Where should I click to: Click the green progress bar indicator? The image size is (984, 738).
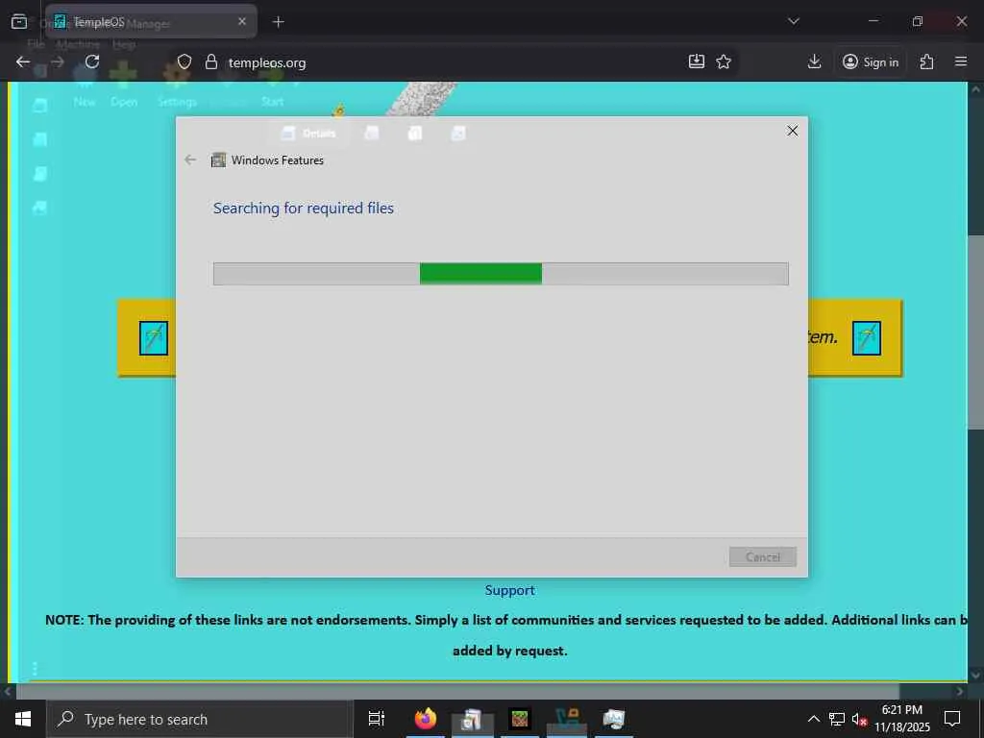point(480,274)
